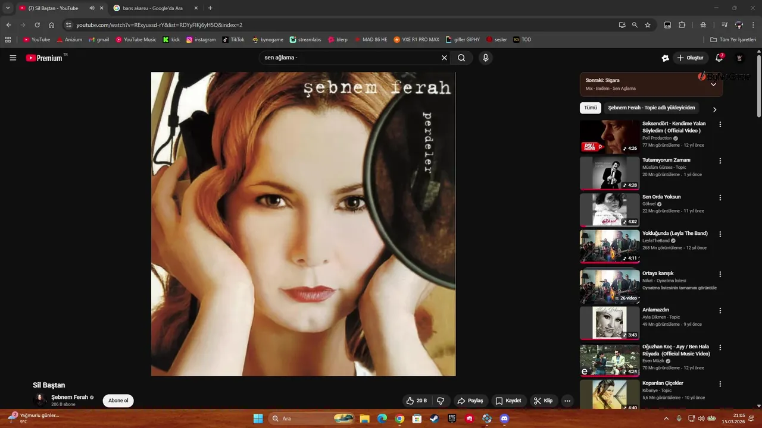Open the YouTube Music bookmark
The image size is (762, 428).
click(x=136, y=40)
